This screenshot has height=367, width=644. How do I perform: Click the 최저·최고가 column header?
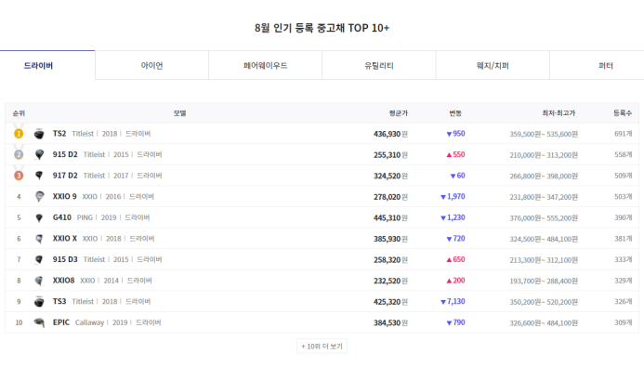[559, 113]
